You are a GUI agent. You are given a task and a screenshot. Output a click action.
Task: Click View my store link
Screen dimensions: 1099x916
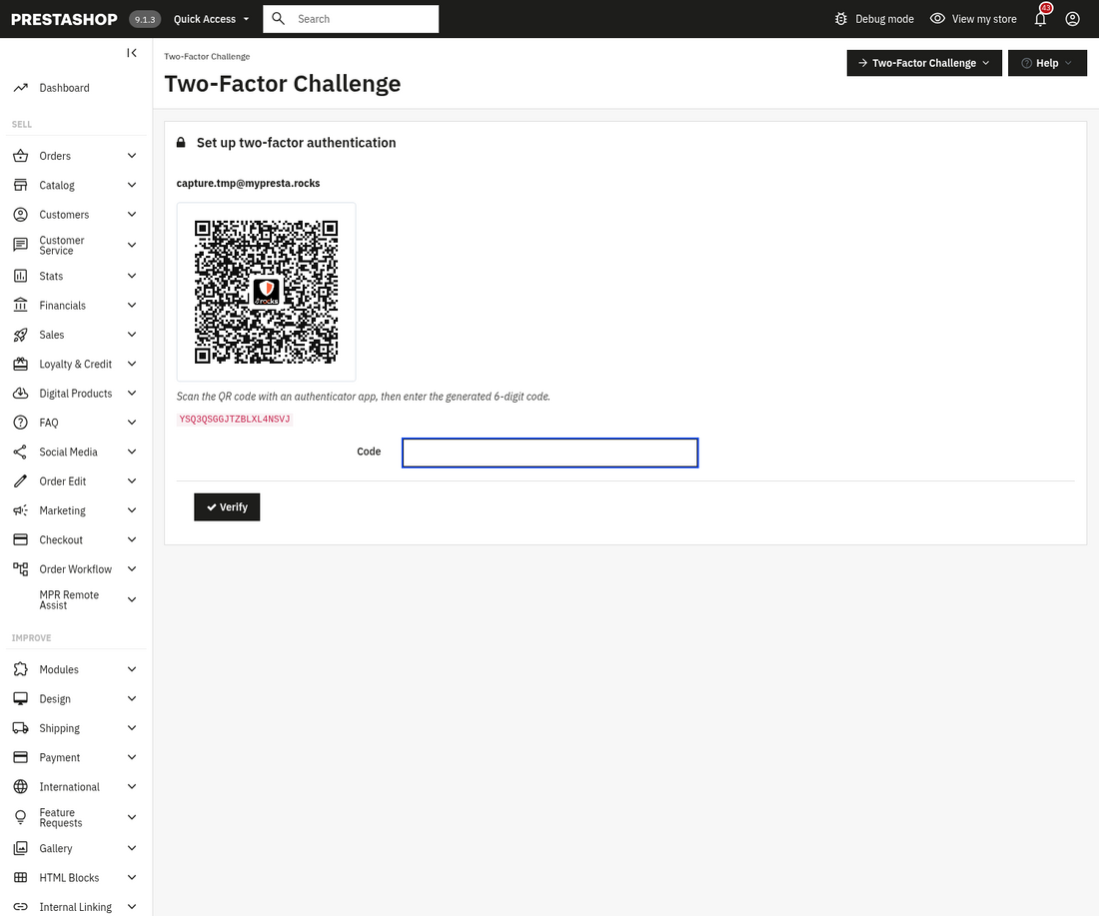pos(973,19)
